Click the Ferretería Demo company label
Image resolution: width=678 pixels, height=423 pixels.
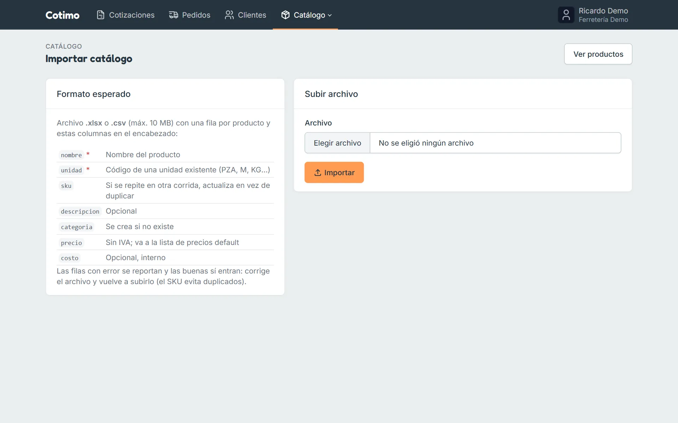603,20
